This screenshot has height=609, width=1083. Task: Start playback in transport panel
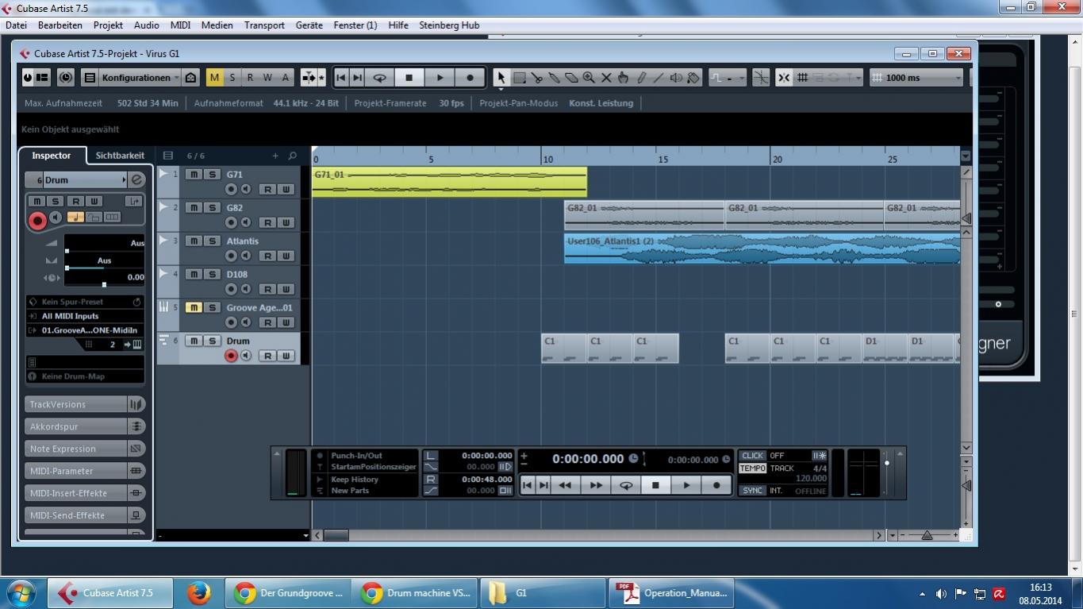(686, 485)
